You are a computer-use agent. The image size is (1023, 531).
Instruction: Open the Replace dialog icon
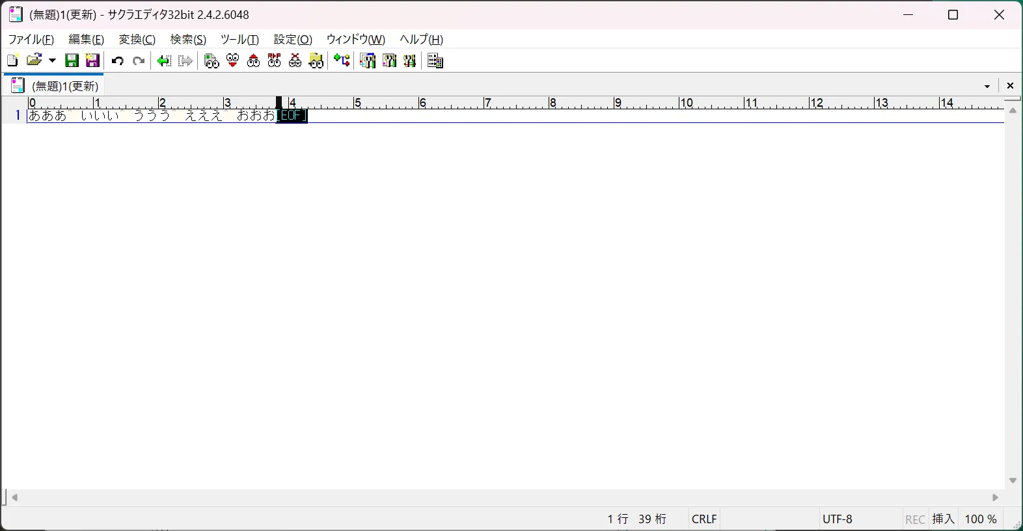pyautogui.click(x=274, y=61)
